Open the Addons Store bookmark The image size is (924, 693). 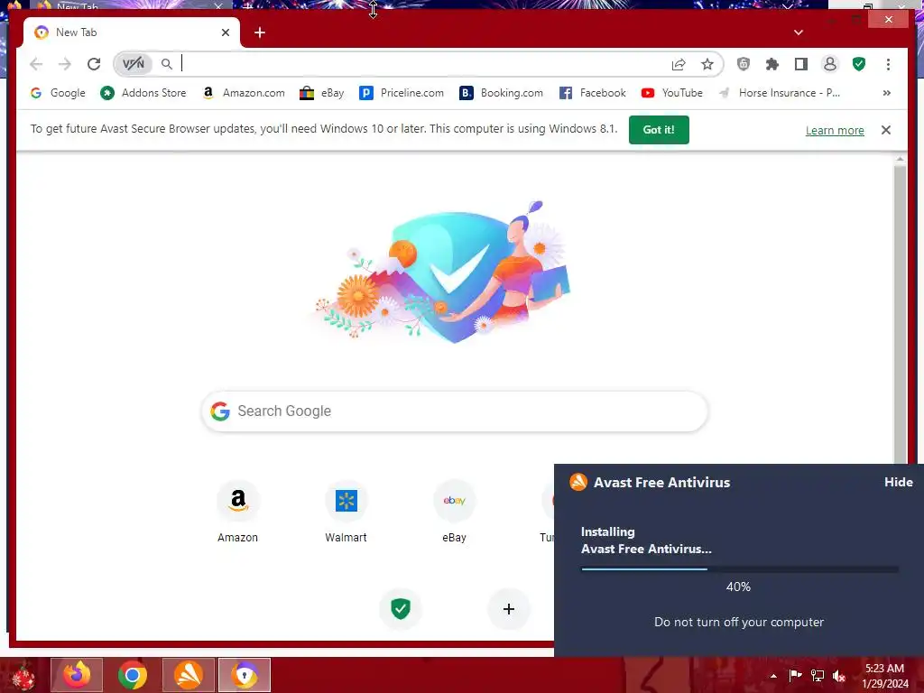[143, 93]
